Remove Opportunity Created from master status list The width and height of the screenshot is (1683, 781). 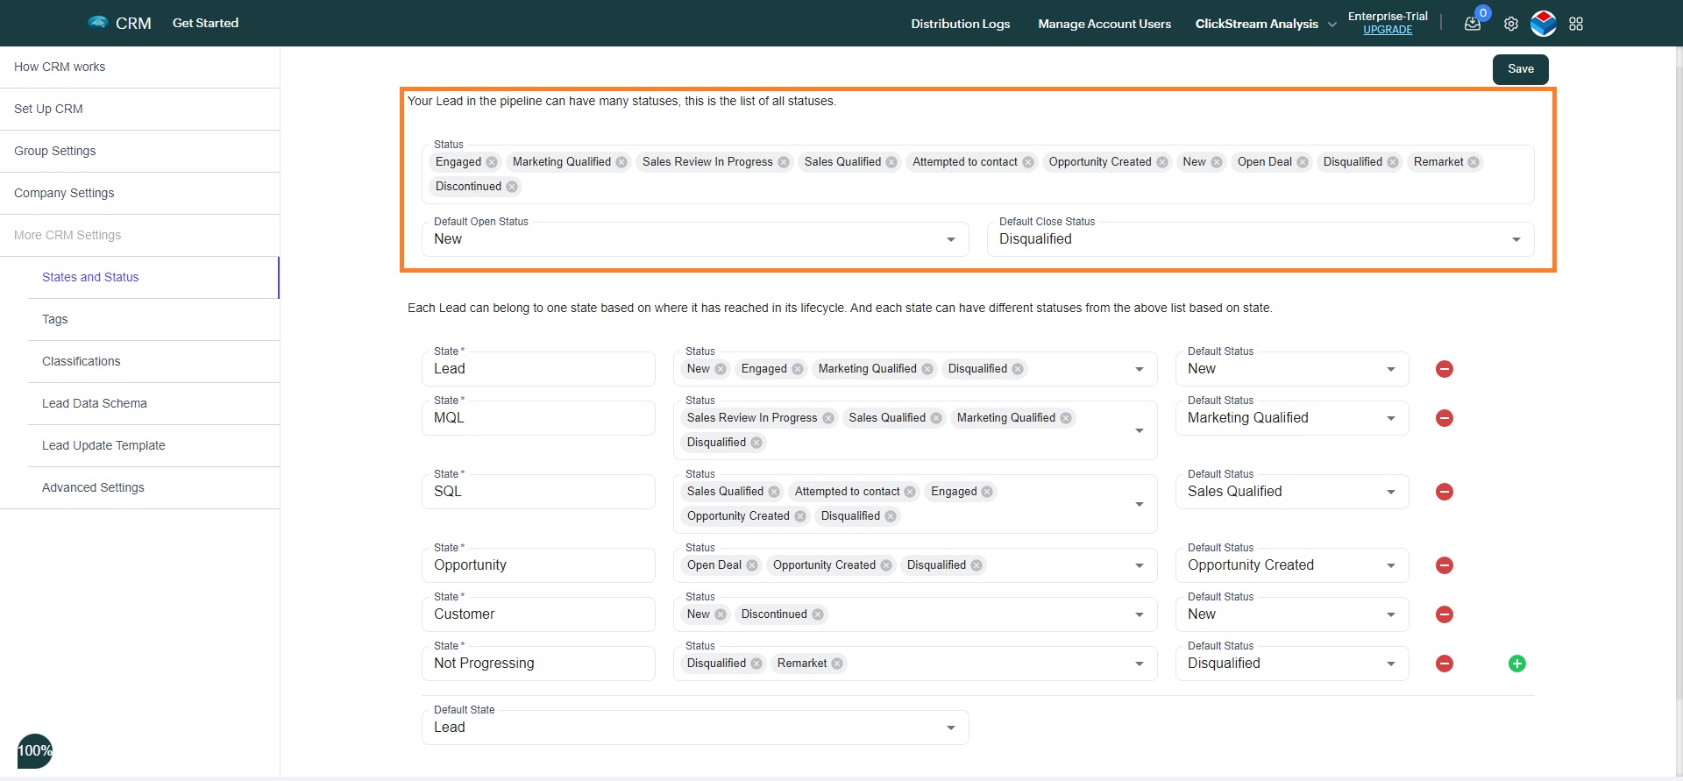pyautogui.click(x=1162, y=162)
